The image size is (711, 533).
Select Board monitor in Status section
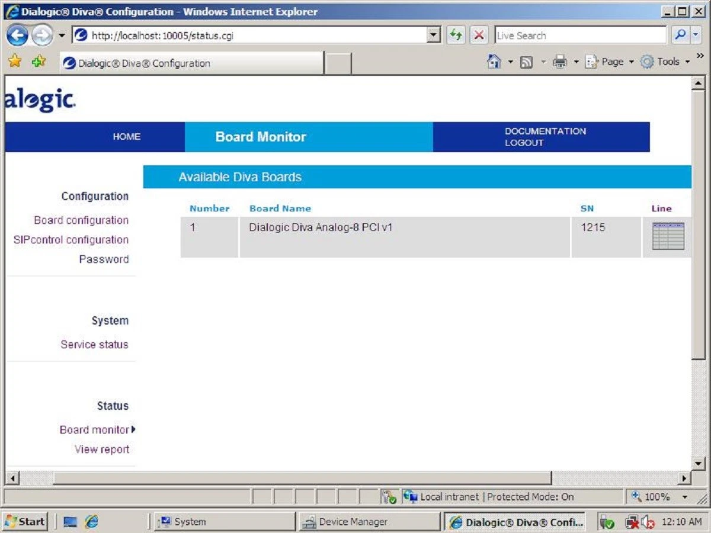[x=95, y=430]
